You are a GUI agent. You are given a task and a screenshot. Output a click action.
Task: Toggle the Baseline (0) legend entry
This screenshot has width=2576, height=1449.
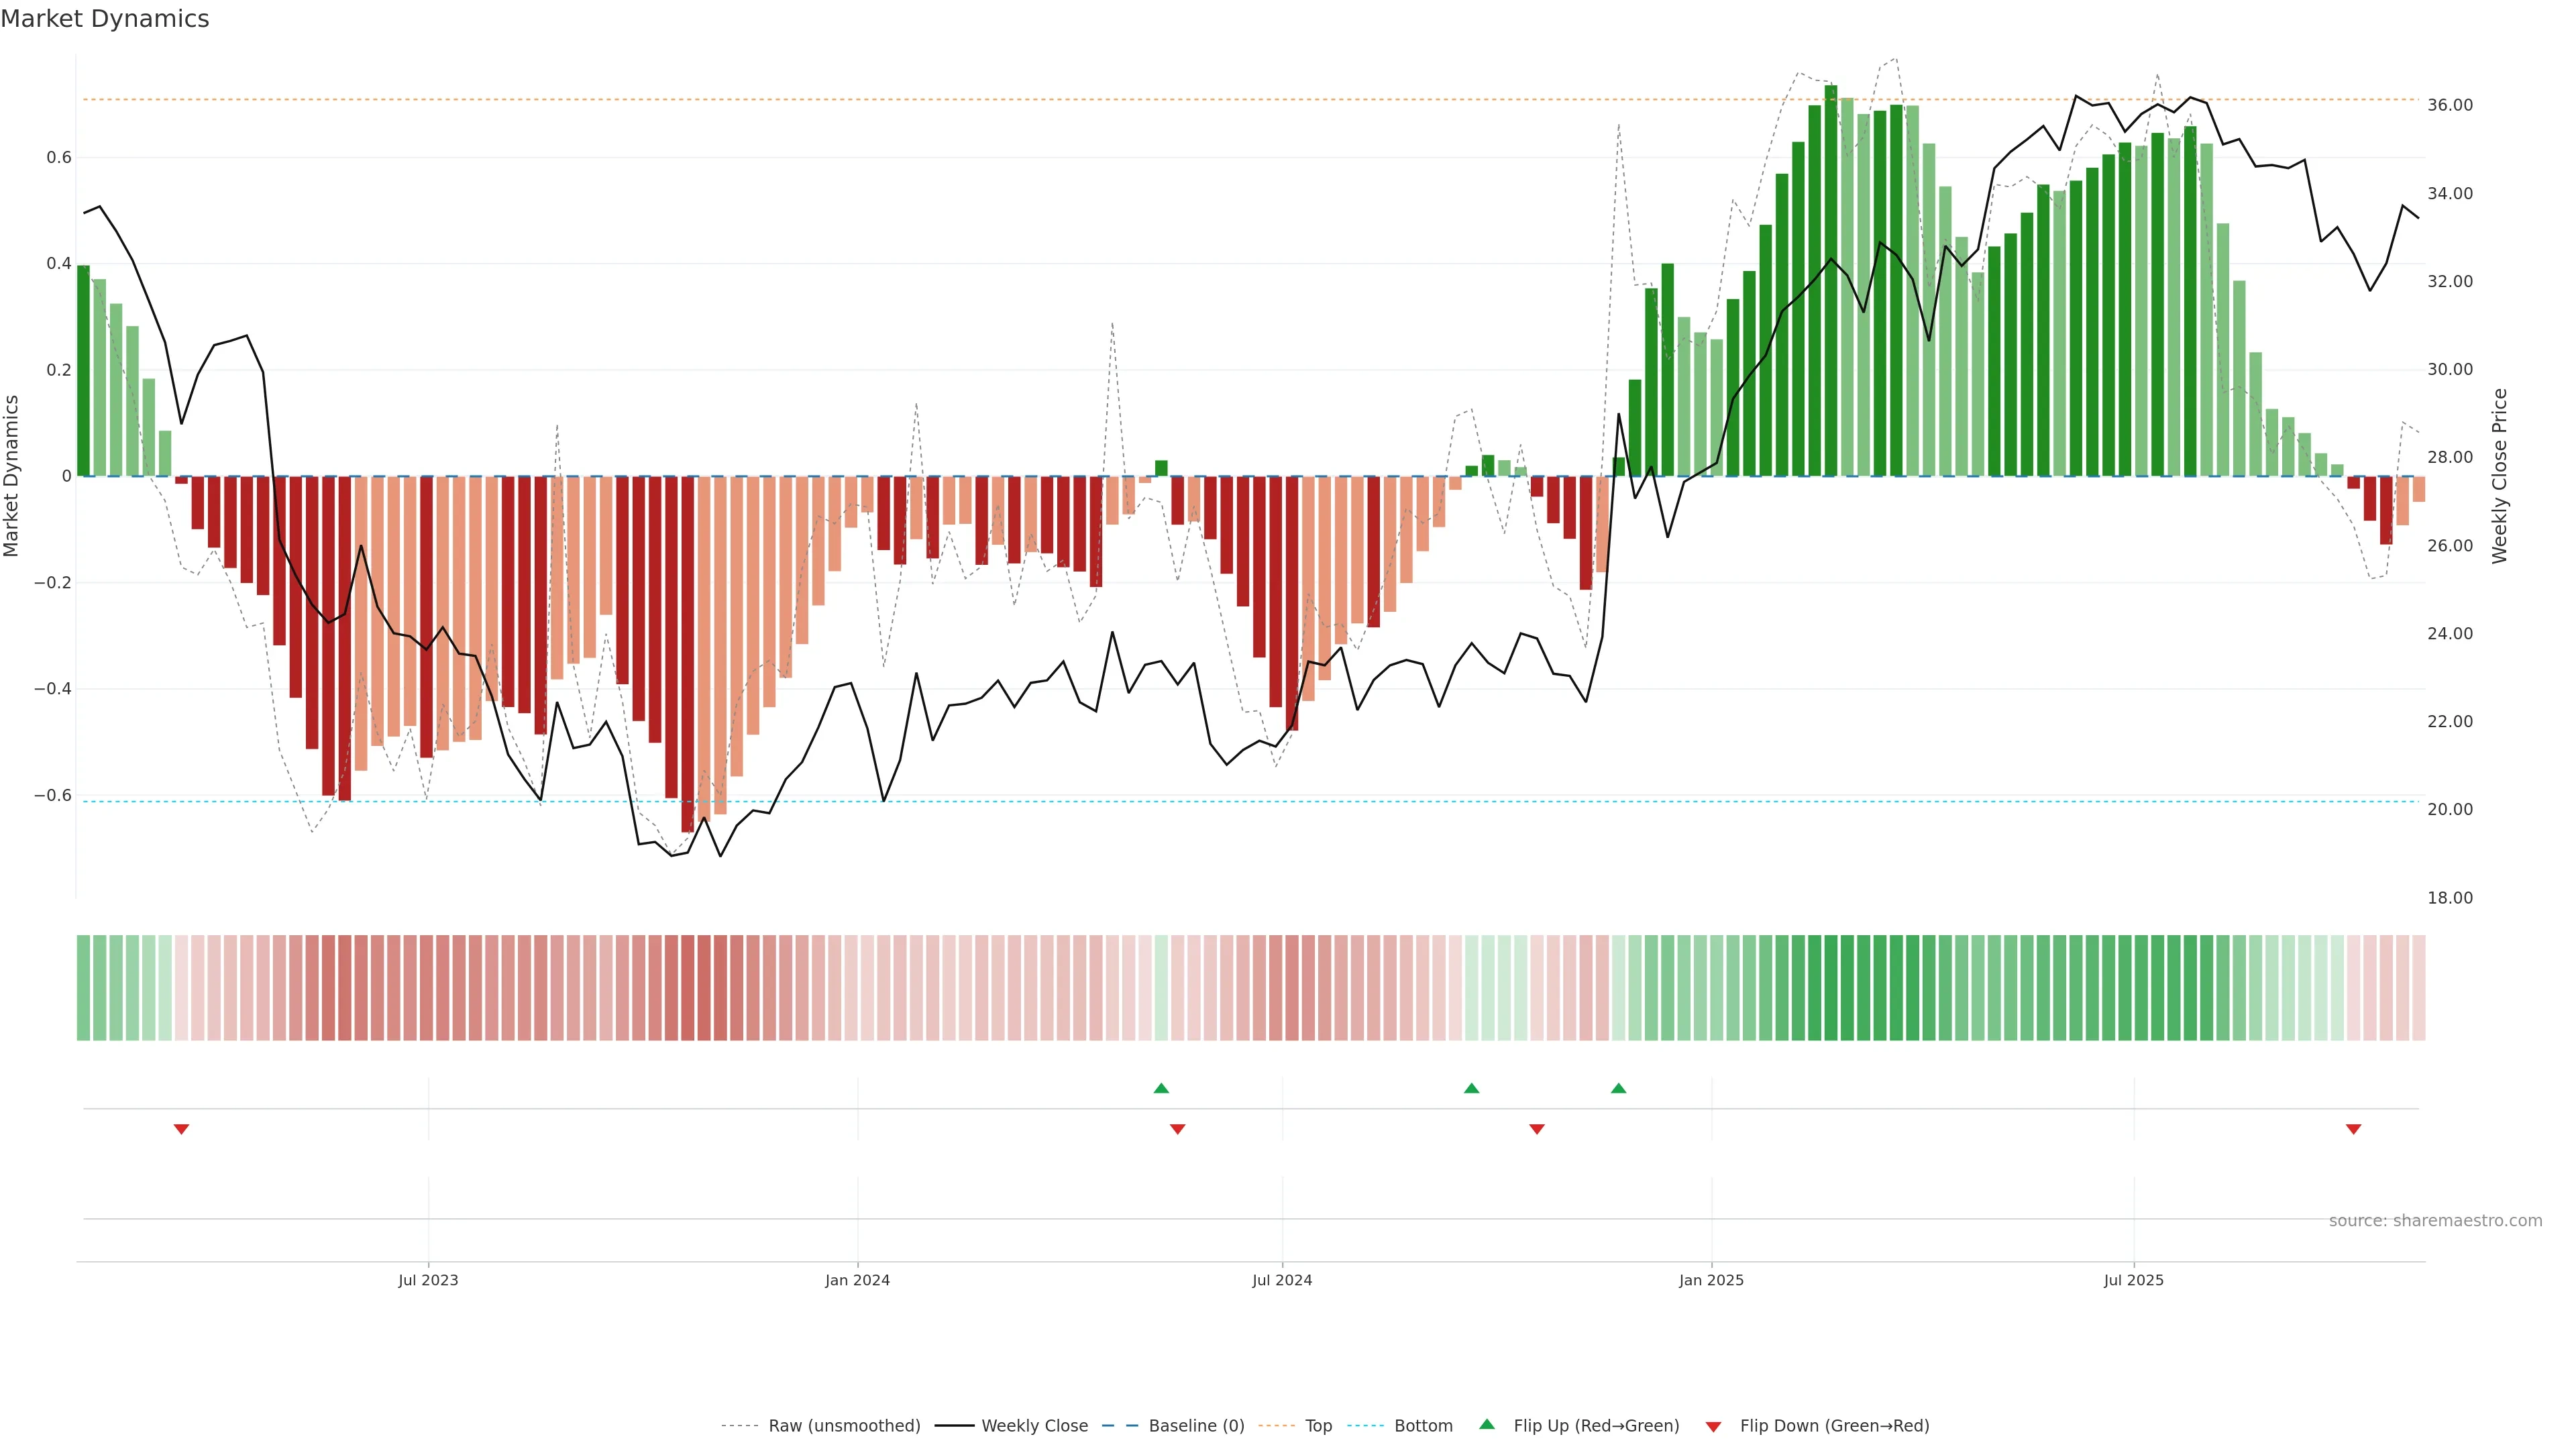[x=1196, y=1426]
